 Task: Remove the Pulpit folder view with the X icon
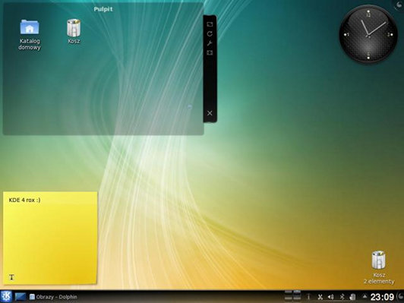210,113
